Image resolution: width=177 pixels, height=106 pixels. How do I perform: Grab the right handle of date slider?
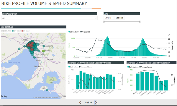click(140, 22)
